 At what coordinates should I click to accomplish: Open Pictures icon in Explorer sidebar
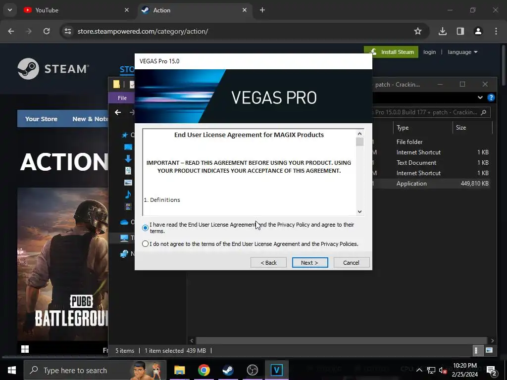tap(128, 183)
